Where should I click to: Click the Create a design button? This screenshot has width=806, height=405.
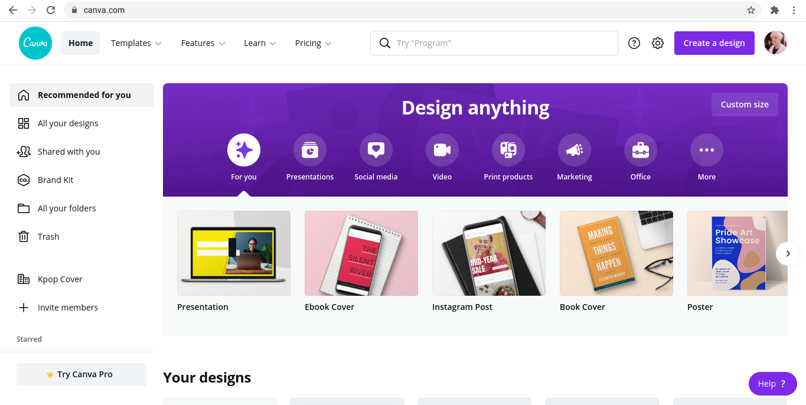(714, 43)
